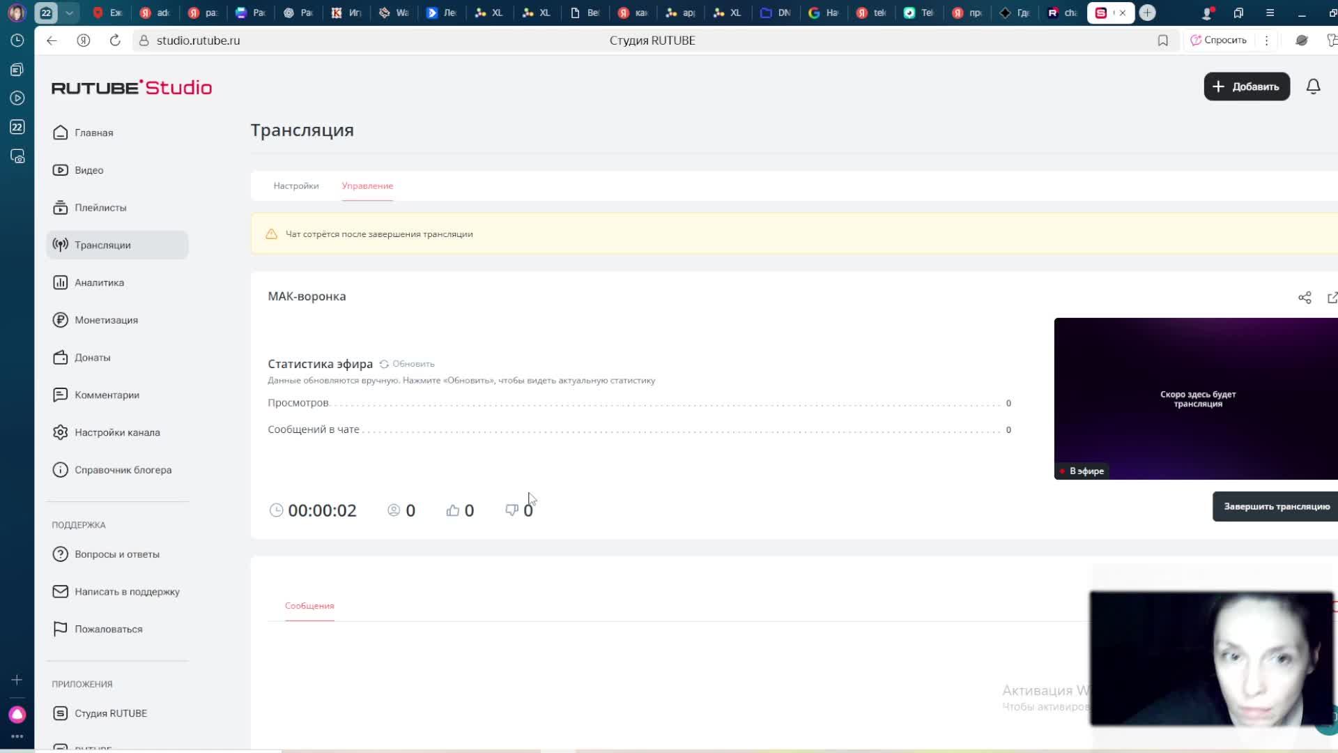Open Донаты sidebar item
Image resolution: width=1338 pixels, height=753 pixels.
(92, 358)
